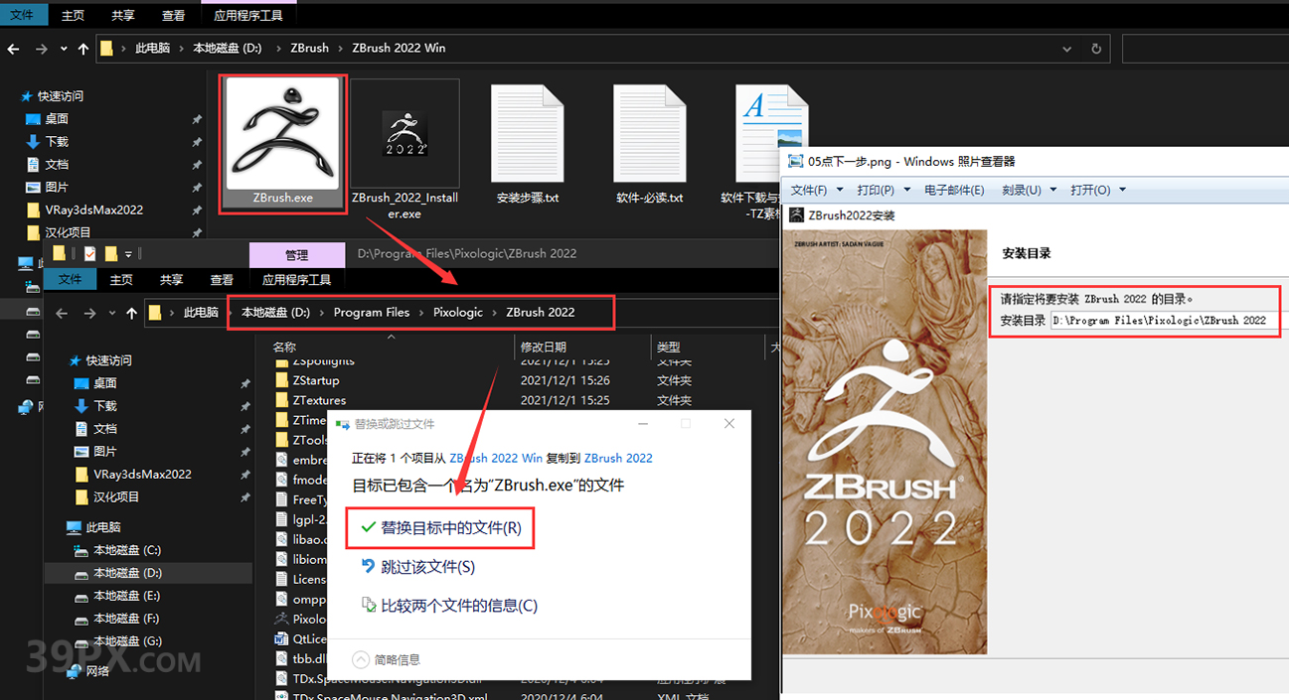
Task: Open VRay3dsMax2022 folder in Pixologic window sidebar
Action: pos(142,474)
